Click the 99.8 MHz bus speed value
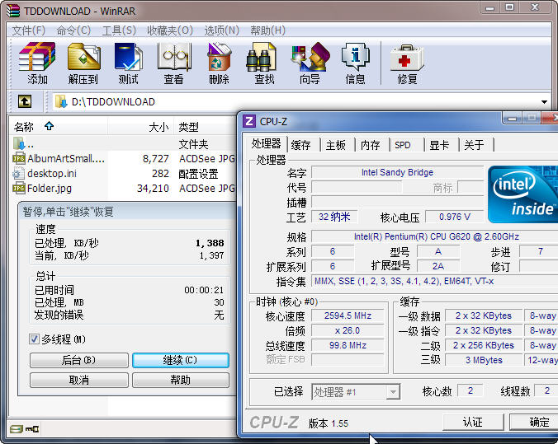Screen dimensions: 558x444 pyautogui.click(x=348, y=345)
